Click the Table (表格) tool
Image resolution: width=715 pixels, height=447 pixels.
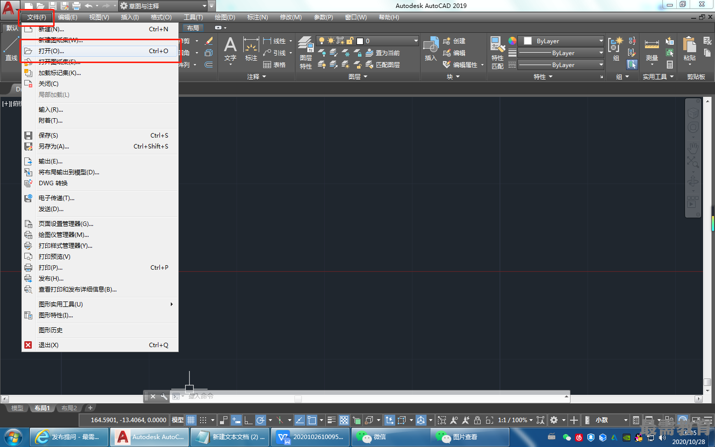274,65
